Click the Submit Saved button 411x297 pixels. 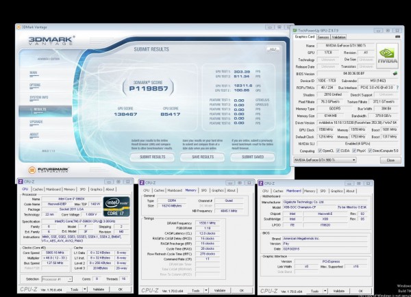(253, 157)
